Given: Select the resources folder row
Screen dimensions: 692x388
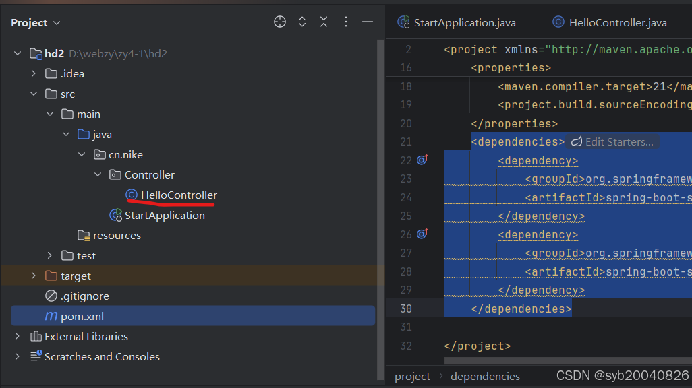Looking at the screenshot, I should pyautogui.click(x=193, y=236).
